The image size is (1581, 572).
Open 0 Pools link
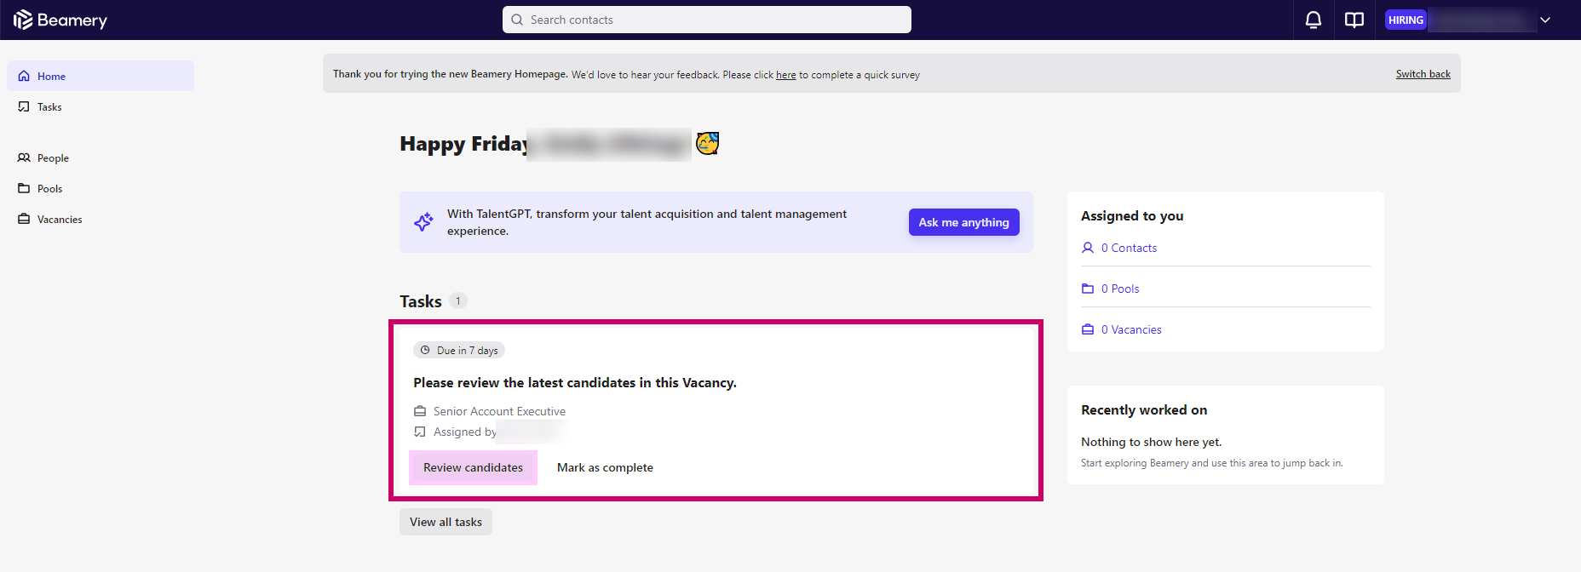click(x=1120, y=289)
